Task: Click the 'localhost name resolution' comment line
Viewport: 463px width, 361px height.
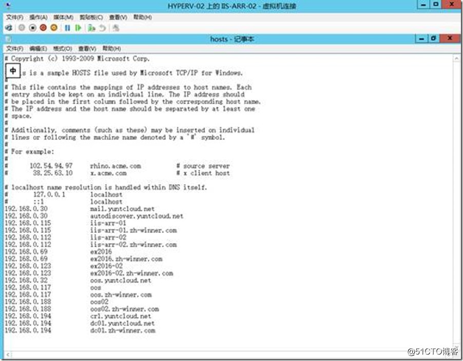Action: click(106, 187)
